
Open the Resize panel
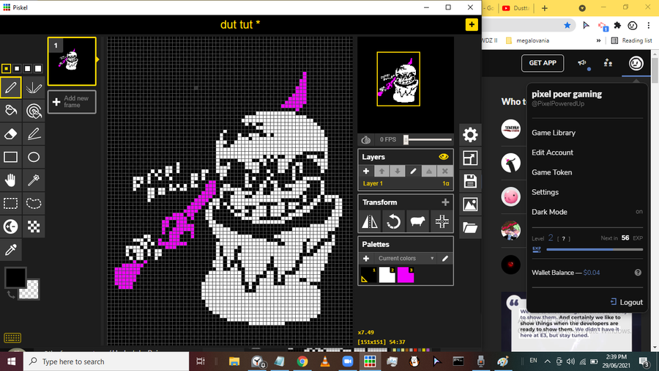click(x=470, y=158)
